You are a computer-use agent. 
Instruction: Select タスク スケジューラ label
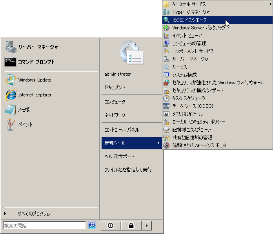pos(189,98)
